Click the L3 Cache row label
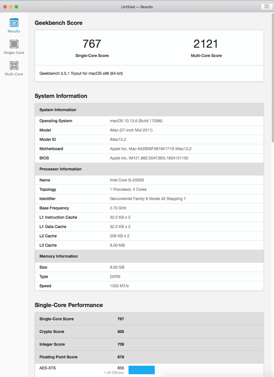Screen dimensions: 274x377 (48, 245)
